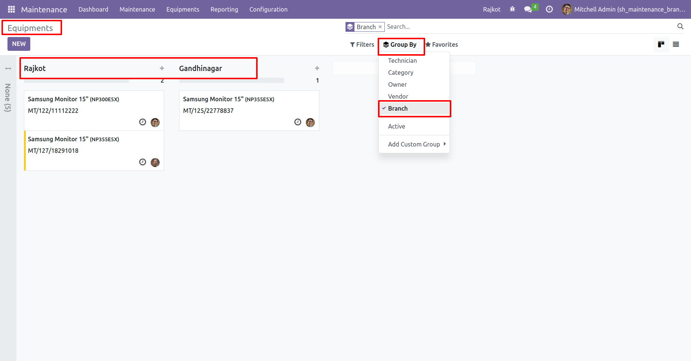
Task: Close the Group By dropdown
Action: tap(400, 44)
